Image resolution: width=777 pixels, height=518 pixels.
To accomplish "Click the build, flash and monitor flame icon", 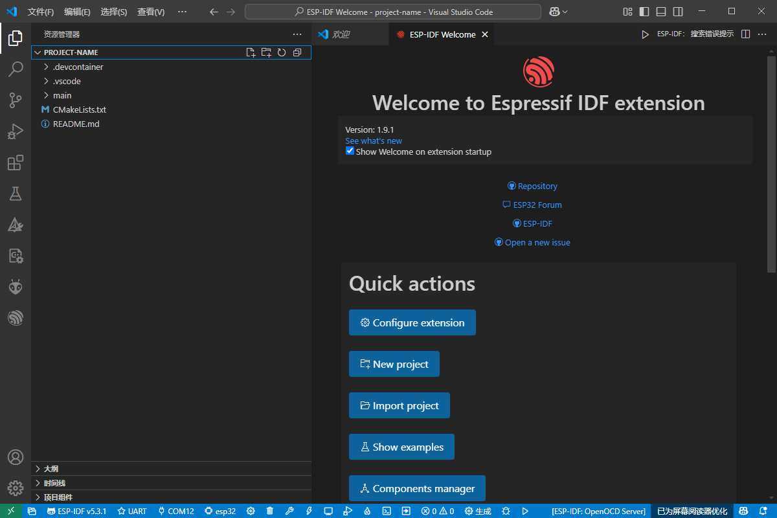I will click(x=367, y=511).
